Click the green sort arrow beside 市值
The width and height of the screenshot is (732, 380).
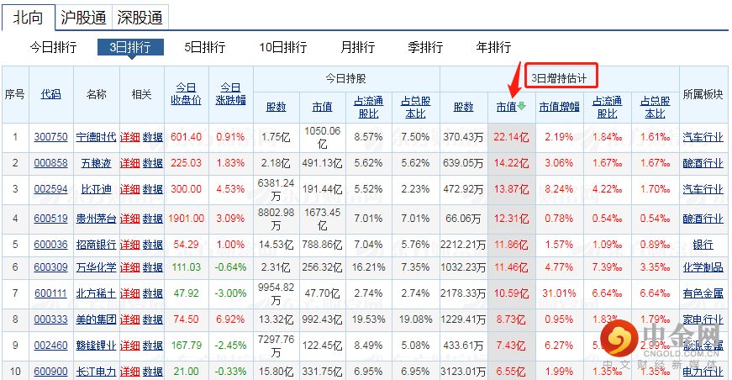tap(521, 106)
